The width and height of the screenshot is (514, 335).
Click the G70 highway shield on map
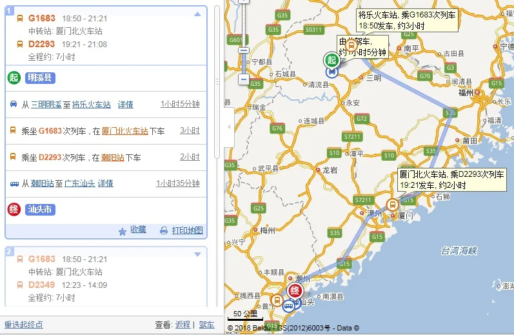[425, 76]
